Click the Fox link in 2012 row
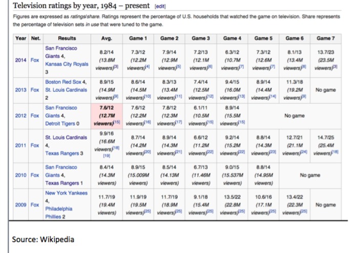356x253 pixels. pos(35,116)
